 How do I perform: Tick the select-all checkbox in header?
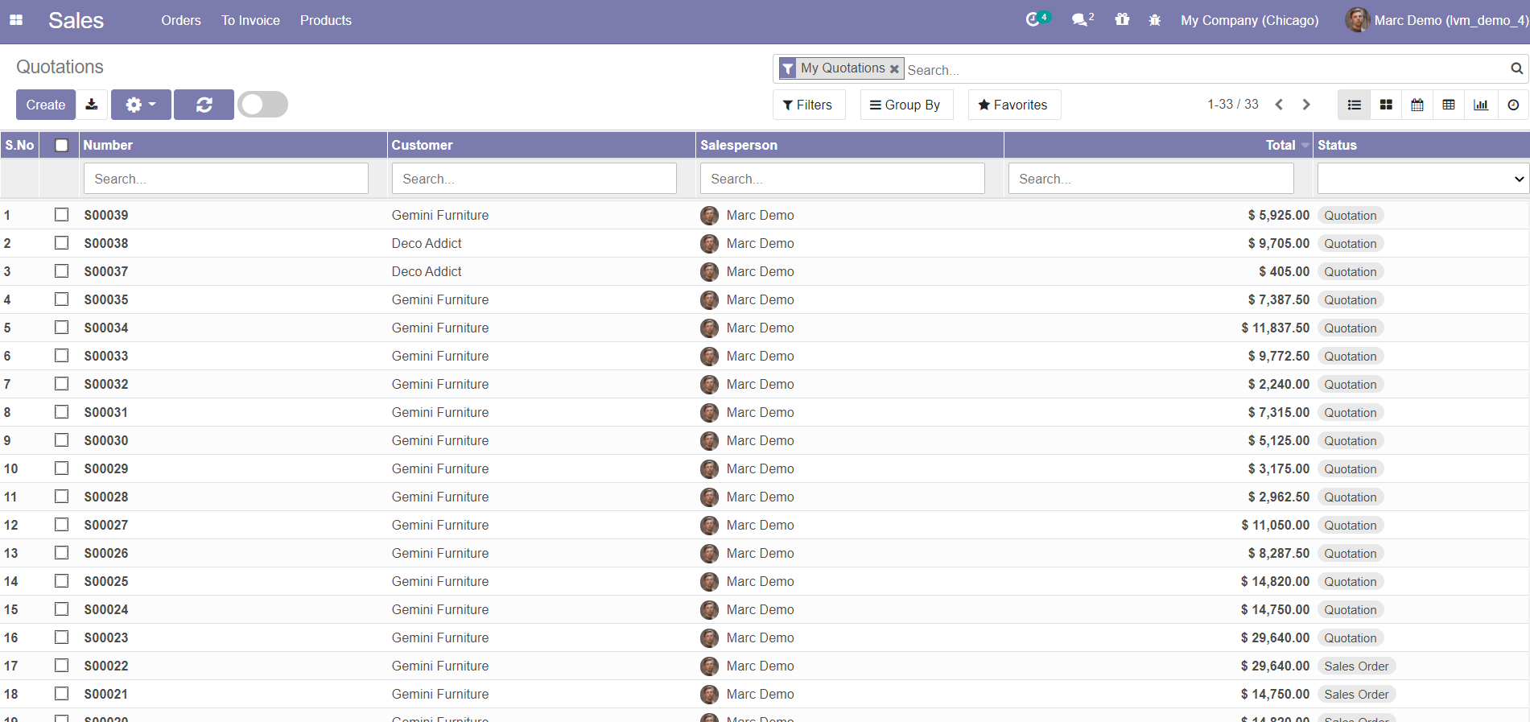[x=61, y=145]
